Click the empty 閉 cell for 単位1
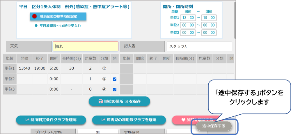The width and height of the screenshot is (291, 135). (115, 69)
